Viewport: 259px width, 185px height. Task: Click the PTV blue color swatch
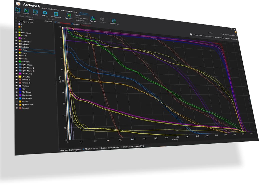click(x=20, y=89)
